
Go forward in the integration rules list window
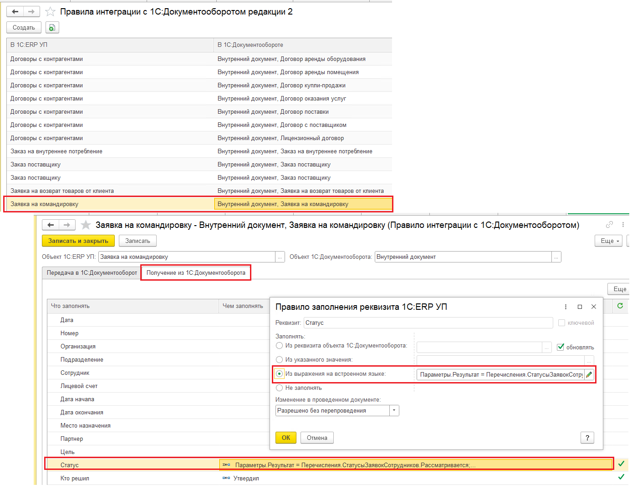(x=31, y=11)
